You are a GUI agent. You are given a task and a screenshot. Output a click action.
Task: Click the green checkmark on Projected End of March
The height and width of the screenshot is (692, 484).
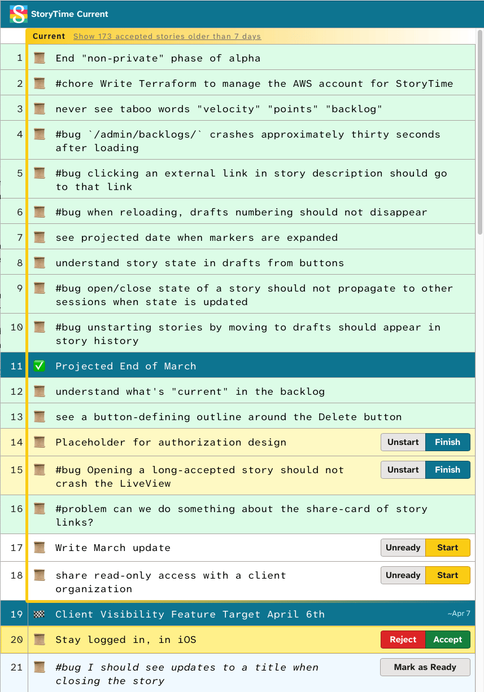[39, 366]
